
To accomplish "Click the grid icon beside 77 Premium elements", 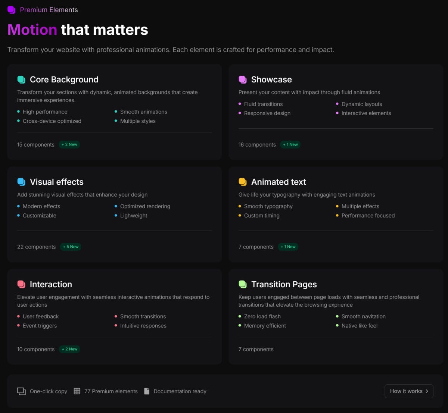I will [x=77, y=391].
